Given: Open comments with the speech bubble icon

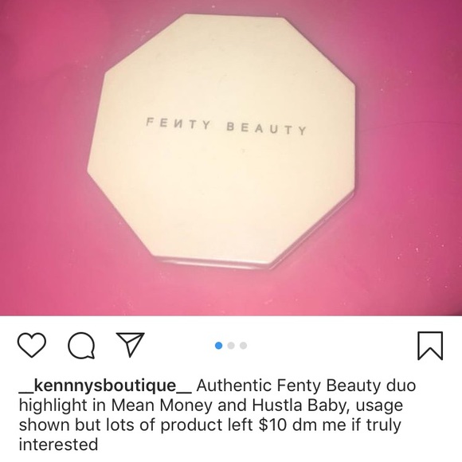Looking at the screenshot, I should (x=81, y=346).
